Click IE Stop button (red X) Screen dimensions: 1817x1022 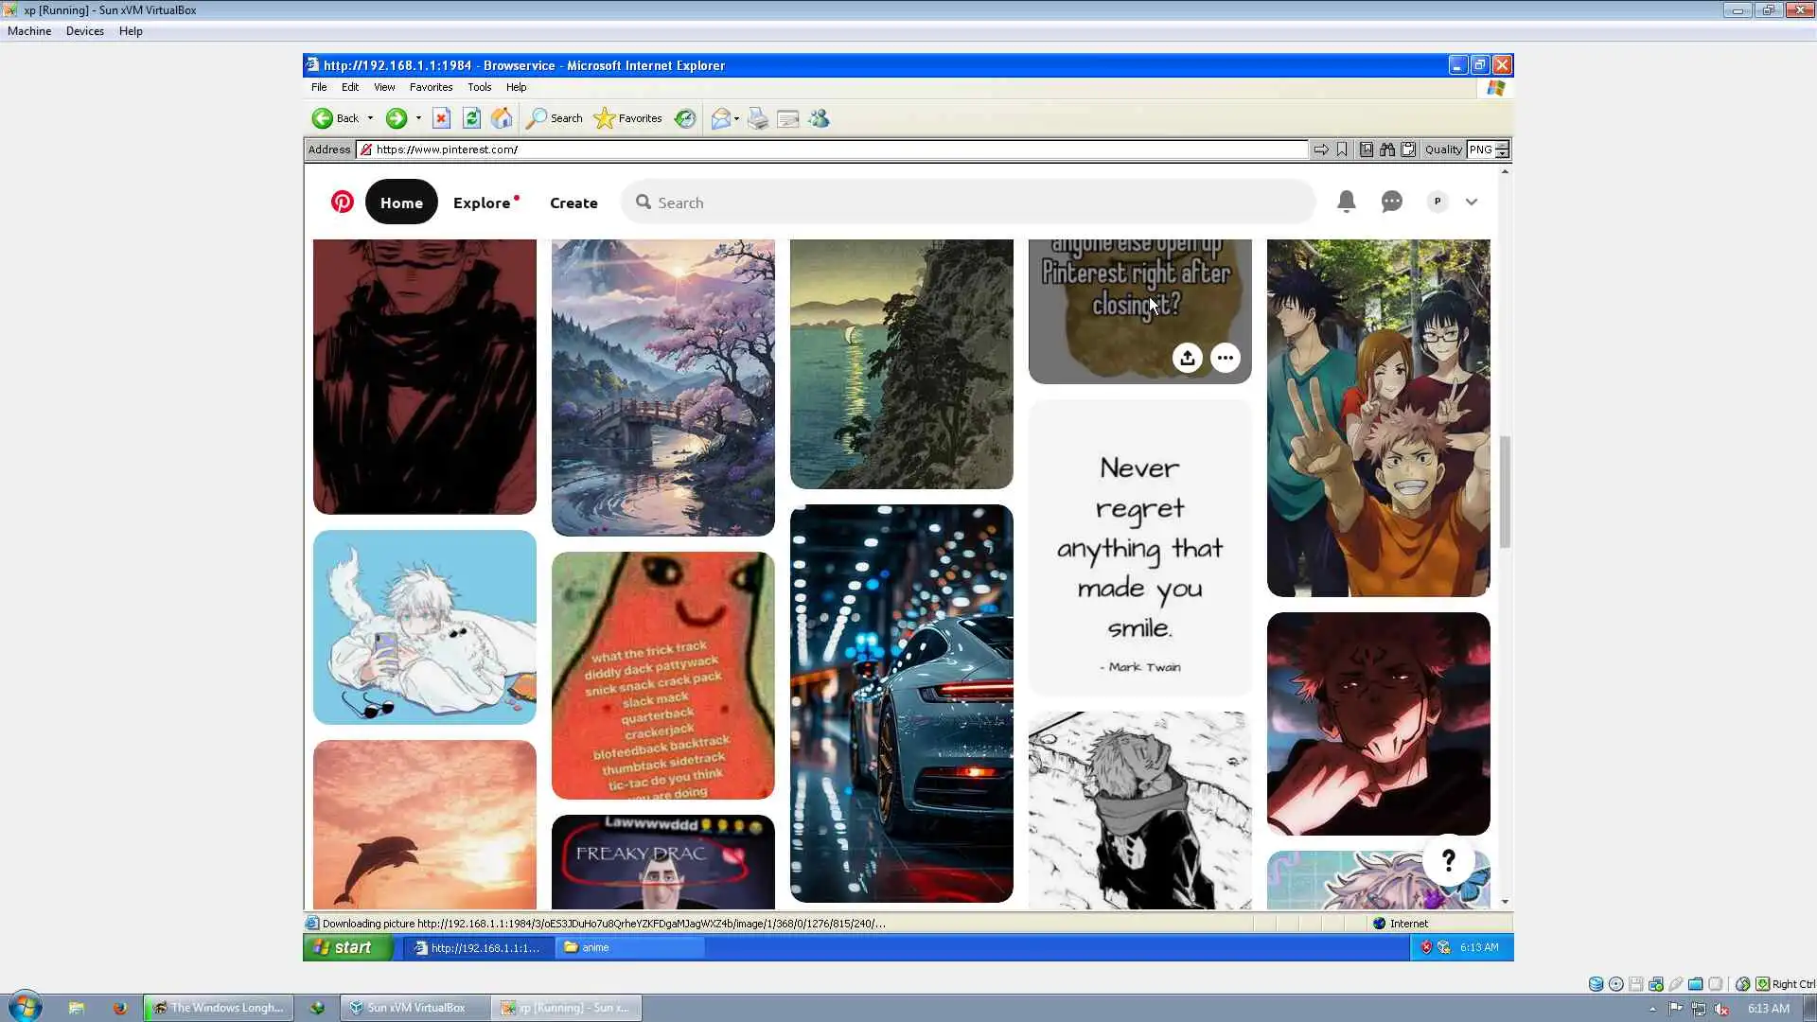(x=441, y=118)
